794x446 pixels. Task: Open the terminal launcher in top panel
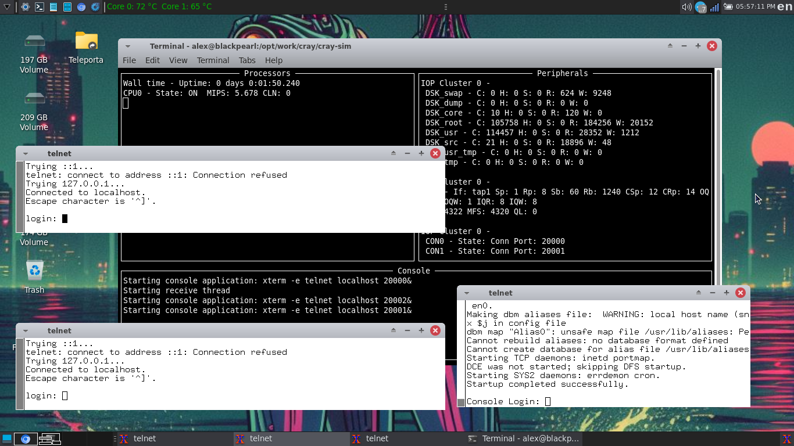click(x=40, y=7)
